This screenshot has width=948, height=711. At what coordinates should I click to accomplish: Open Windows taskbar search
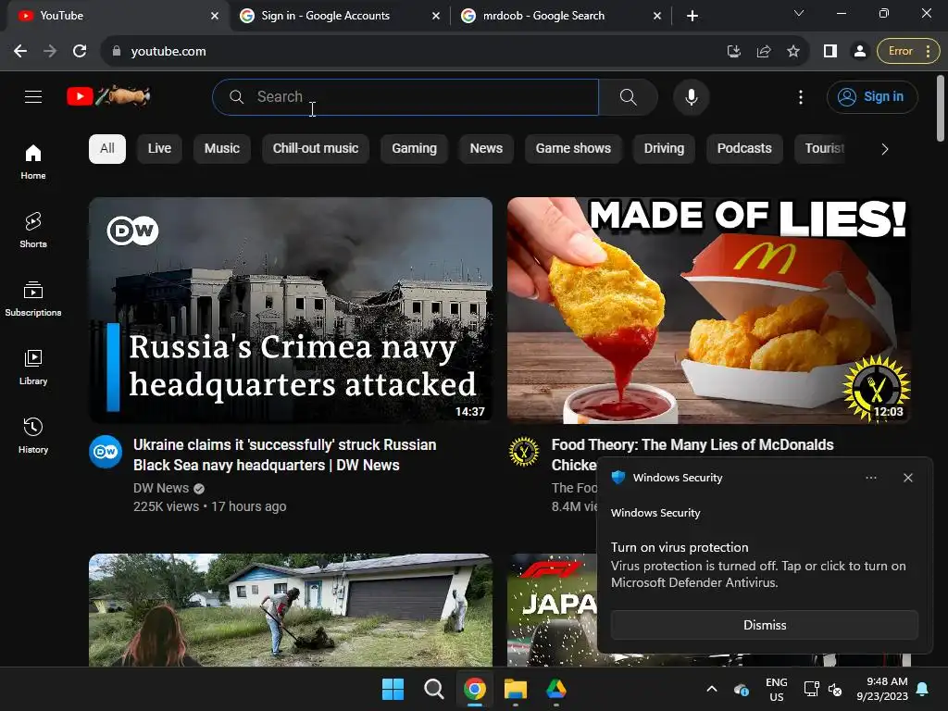[x=433, y=689]
